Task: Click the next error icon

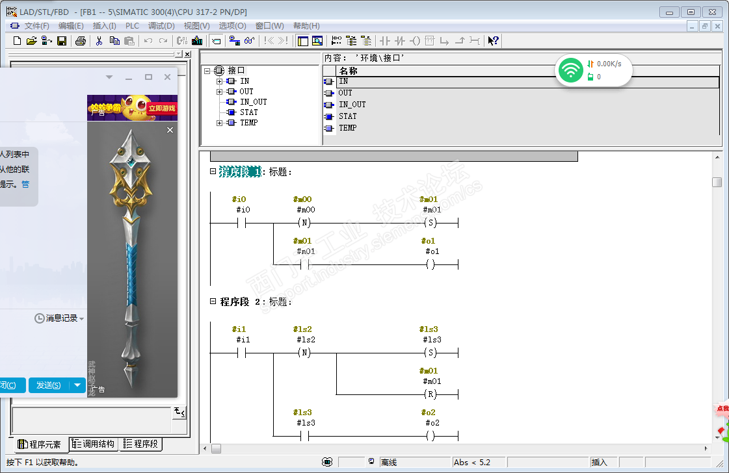Action: coord(283,41)
